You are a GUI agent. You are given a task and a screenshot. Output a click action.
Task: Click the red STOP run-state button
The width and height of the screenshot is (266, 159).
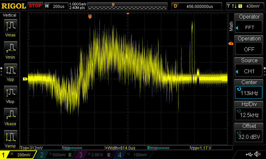[x=35, y=6]
